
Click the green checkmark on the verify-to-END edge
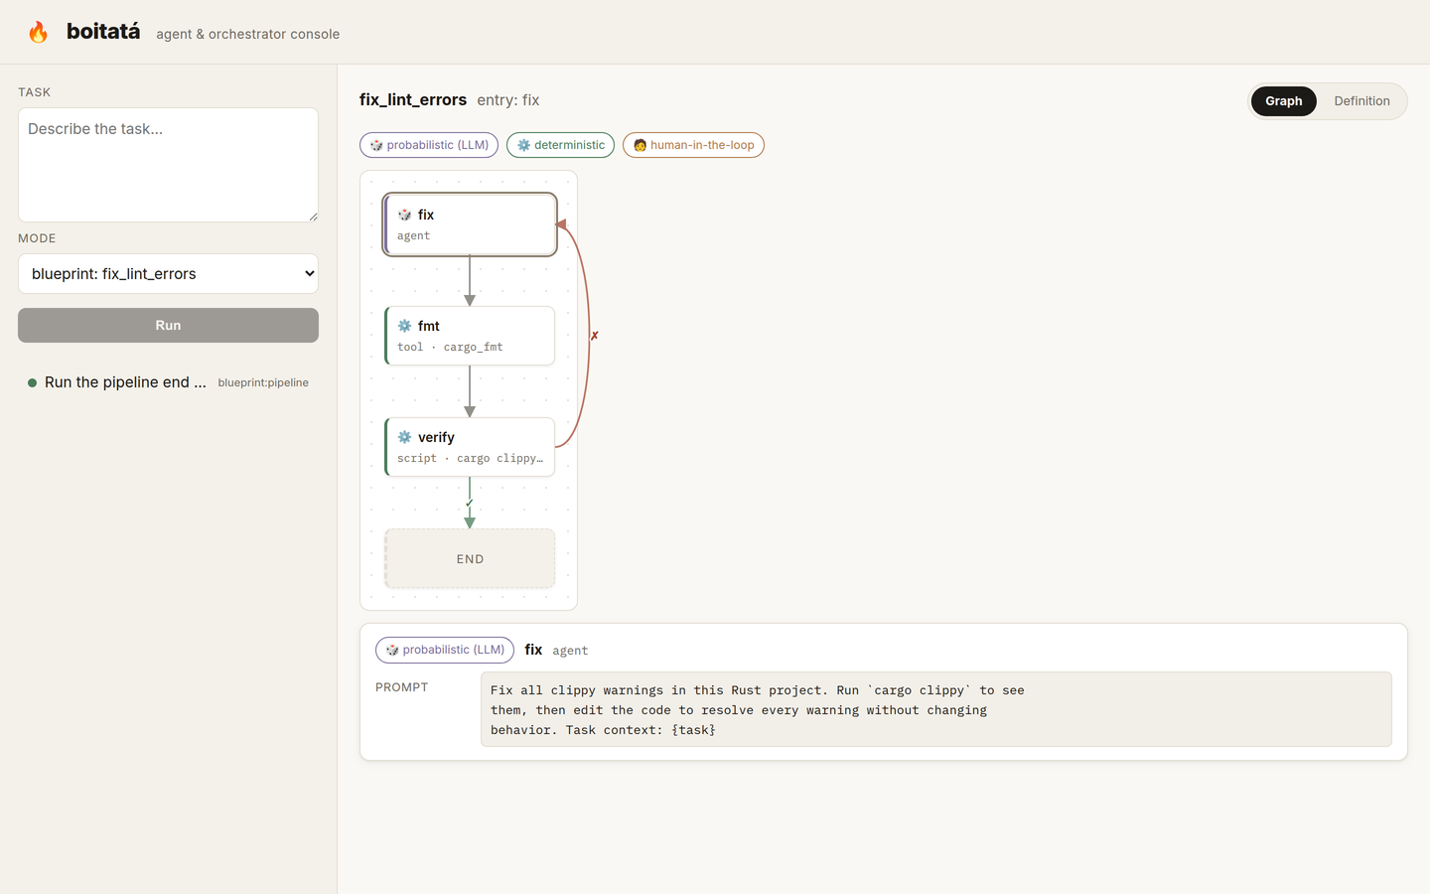click(x=469, y=504)
